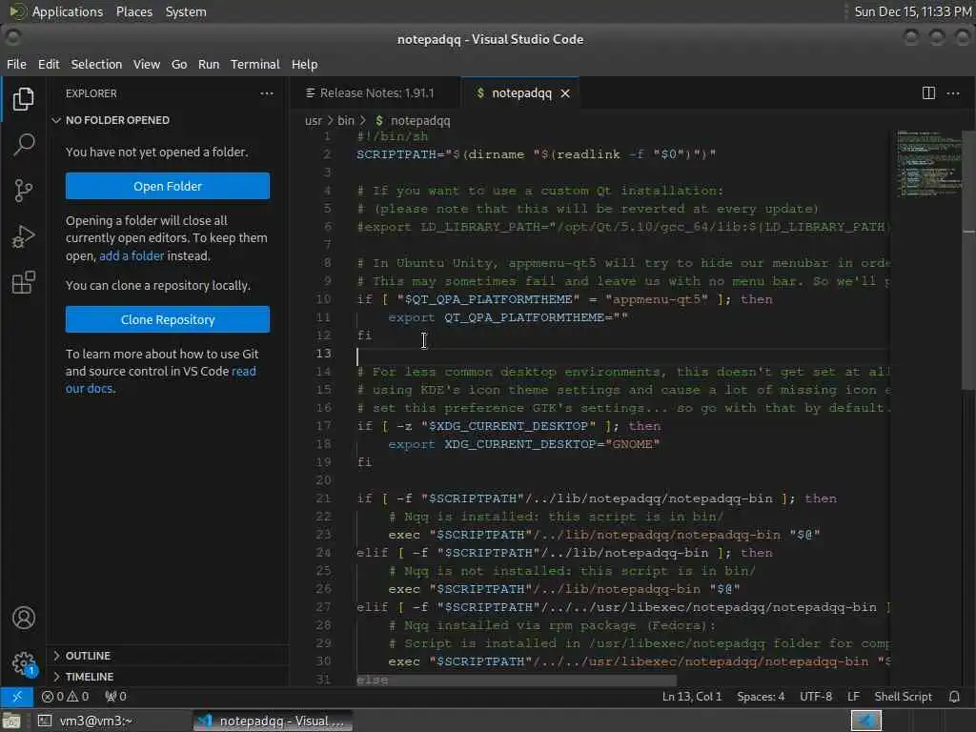Click the Open Folder button
The height and width of the screenshot is (732, 976).
pos(168,186)
